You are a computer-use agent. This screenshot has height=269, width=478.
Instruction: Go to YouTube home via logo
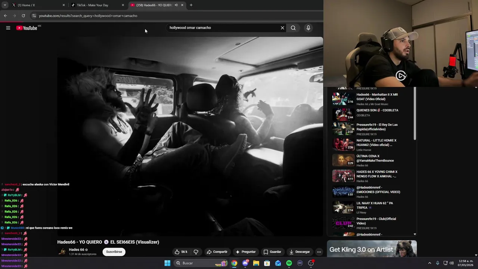coord(27,28)
